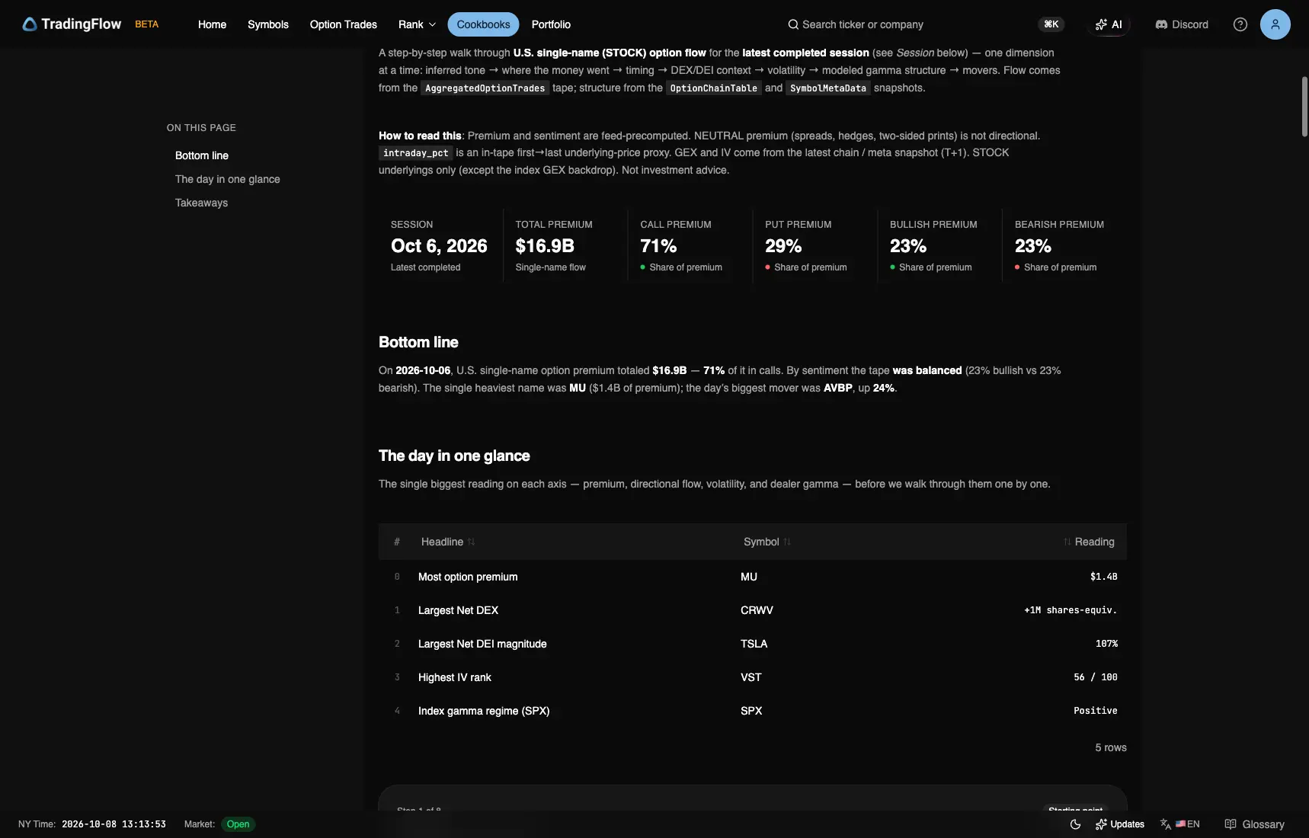Click the $16.9B total premium value
Image resolution: width=1309 pixels, height=838 pixels.
coord(545,246)
